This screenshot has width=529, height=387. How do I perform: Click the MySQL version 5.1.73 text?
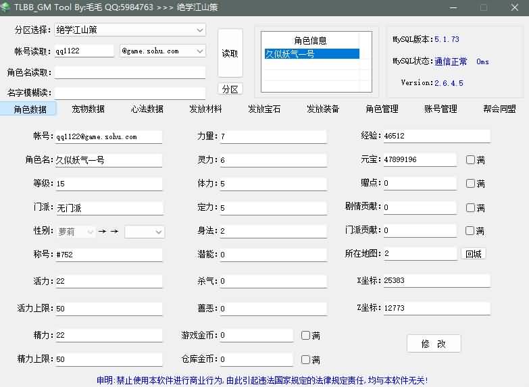[447, 39]
